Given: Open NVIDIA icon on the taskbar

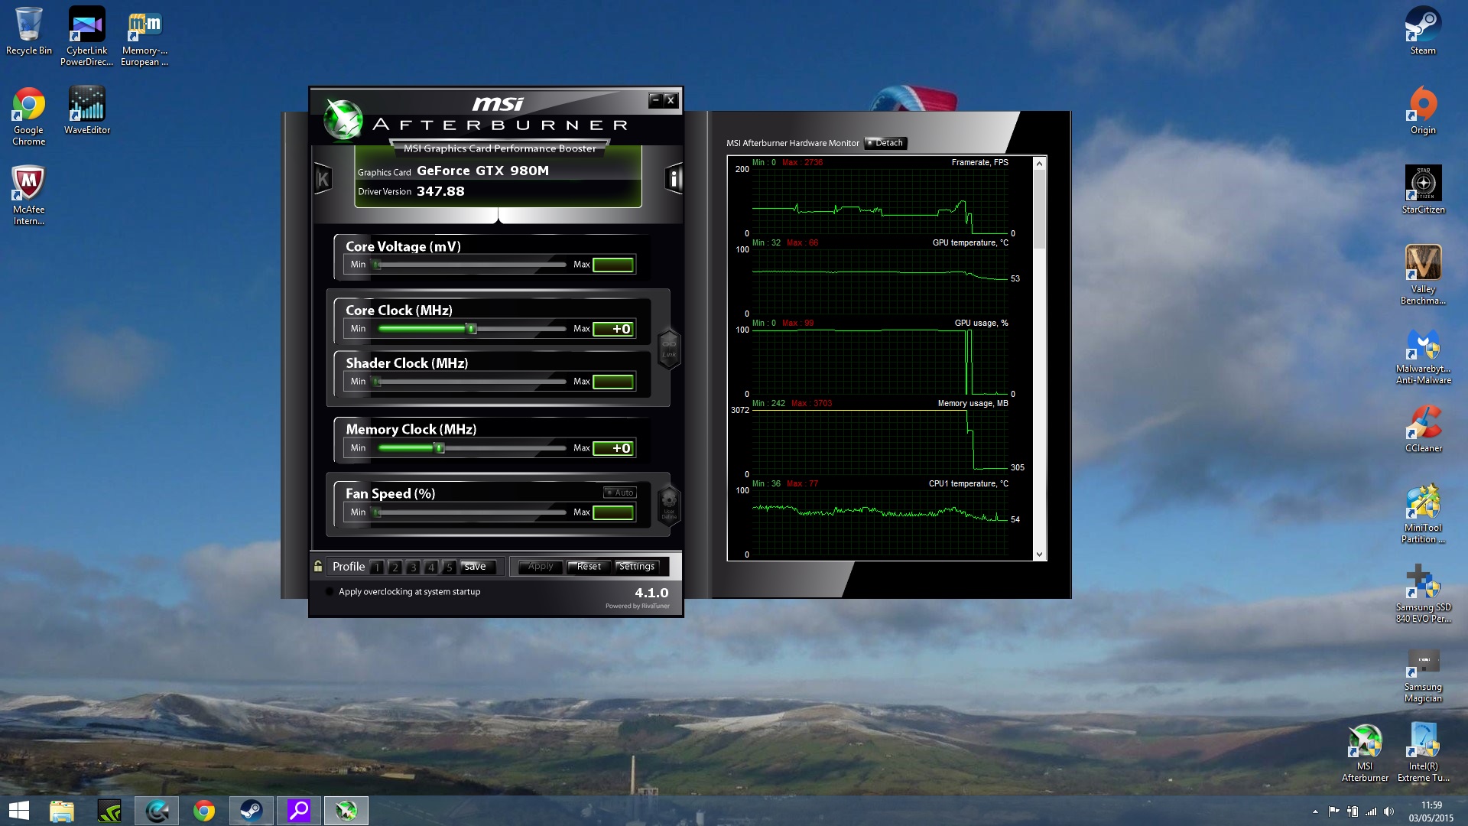Looking at the screenshot, I should pos(109,811).
